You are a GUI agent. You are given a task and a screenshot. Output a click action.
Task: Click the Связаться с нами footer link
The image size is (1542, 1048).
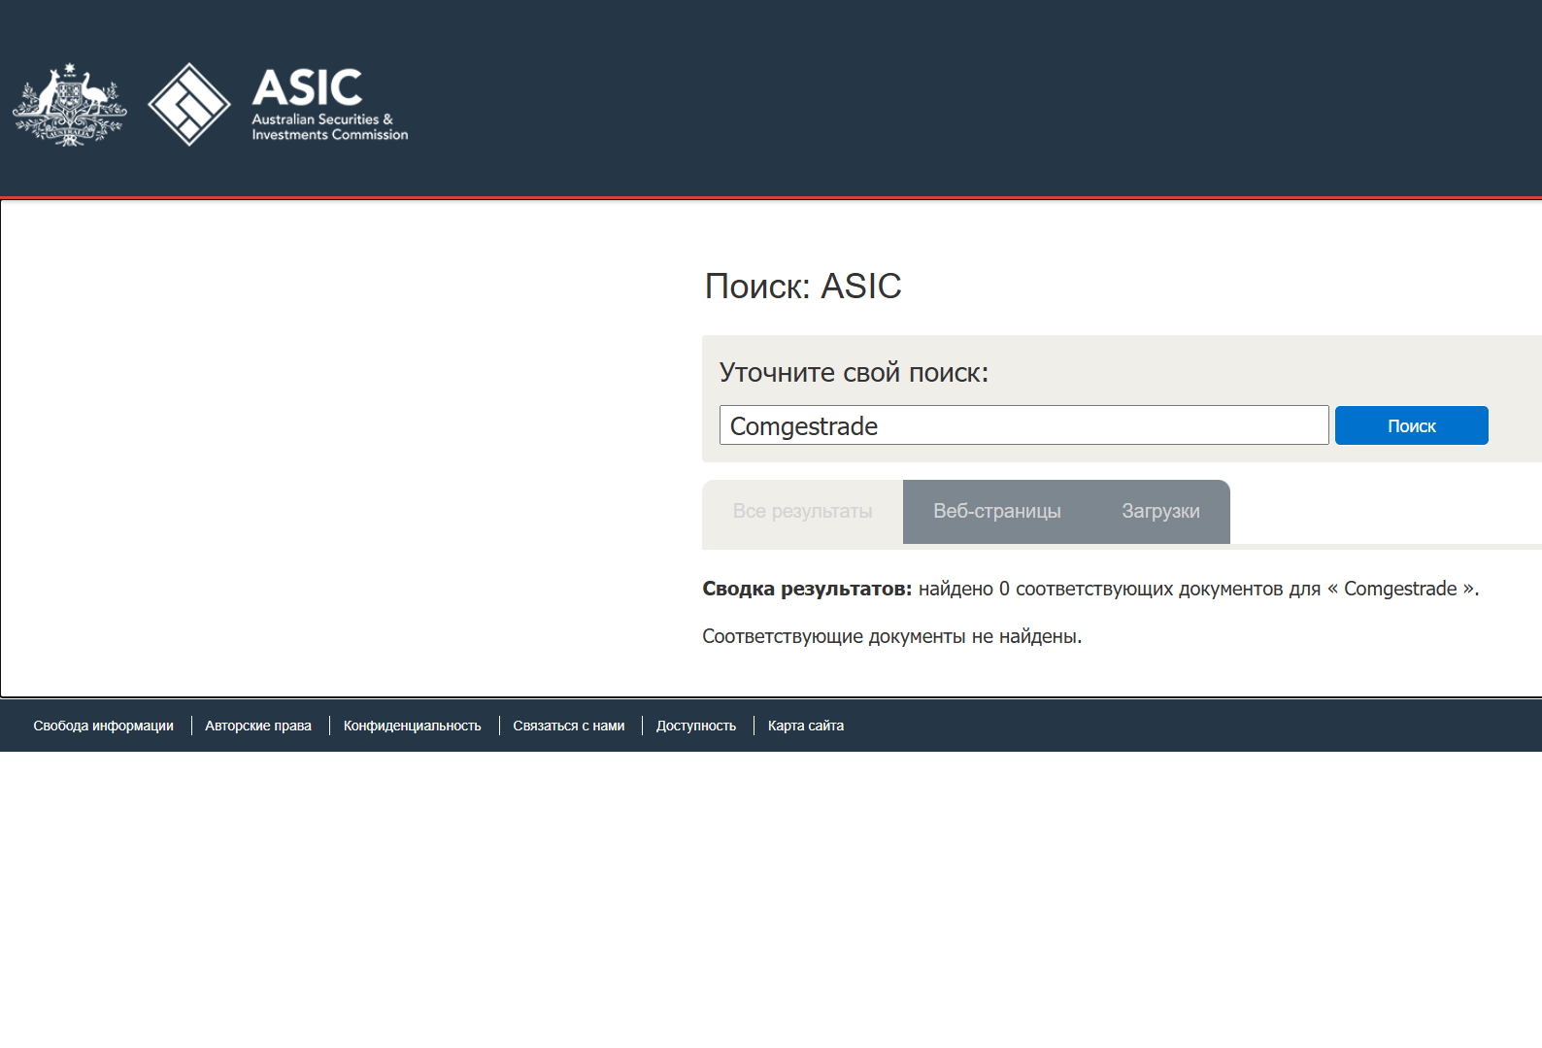568,726
